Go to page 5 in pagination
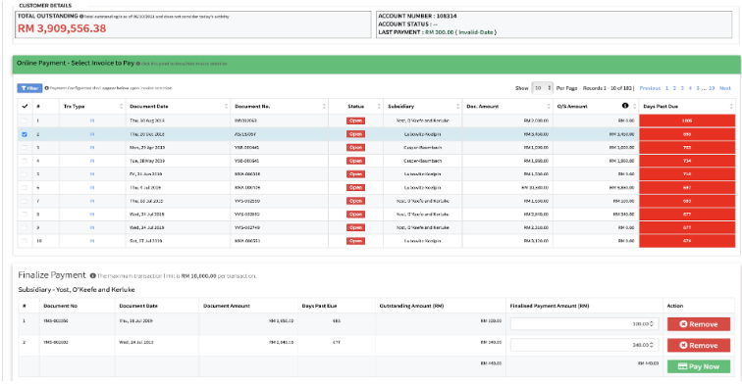The height and width of the screenshot is (386, 742). click(x=698, y=88)
